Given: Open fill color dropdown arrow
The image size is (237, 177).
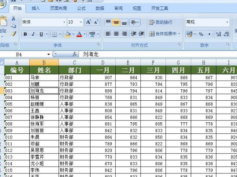Looking at the screenshot, I should point(73,34).
